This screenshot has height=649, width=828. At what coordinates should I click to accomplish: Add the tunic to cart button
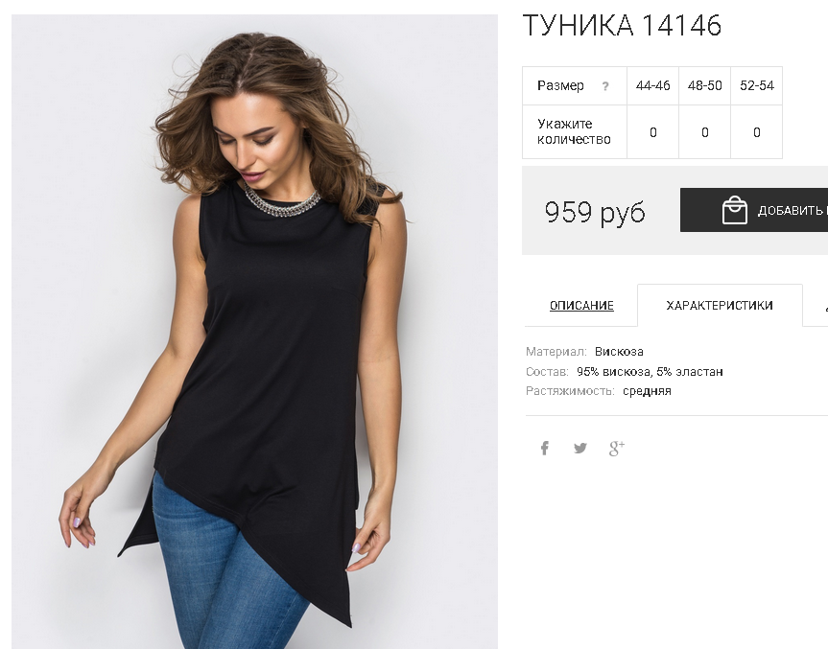754,210
